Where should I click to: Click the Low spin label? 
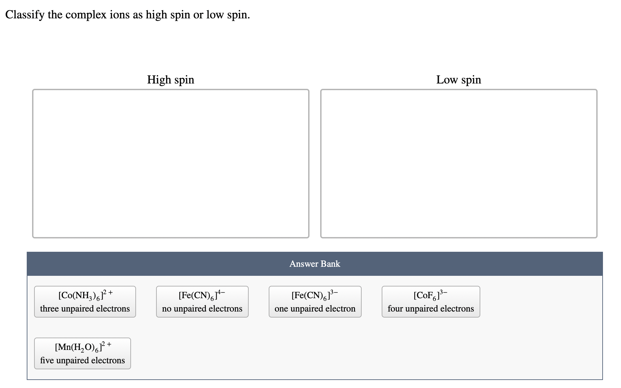tap(459, 79)
